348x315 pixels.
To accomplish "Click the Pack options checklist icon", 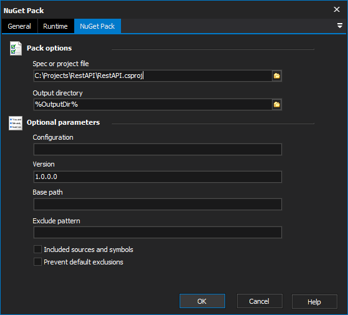I will 16,48.
